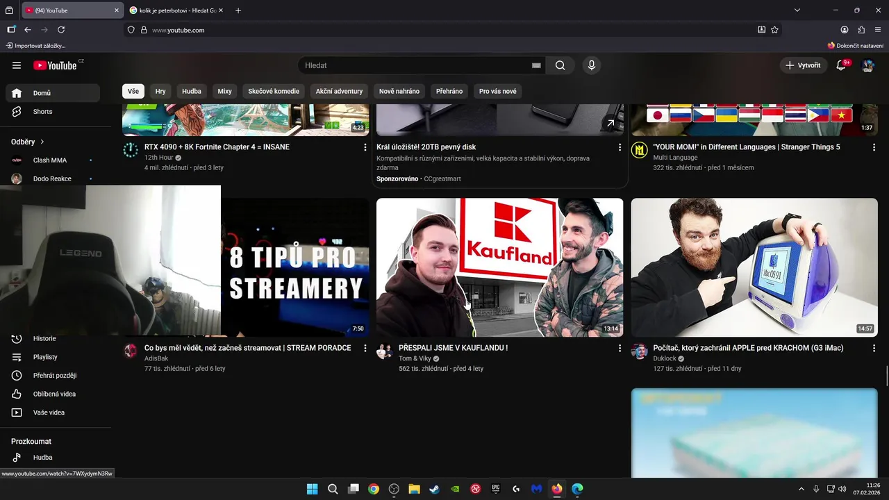Select the Přehráno chip
The height and width of the screenshot is (500, 889).
(x=449, y=91)
